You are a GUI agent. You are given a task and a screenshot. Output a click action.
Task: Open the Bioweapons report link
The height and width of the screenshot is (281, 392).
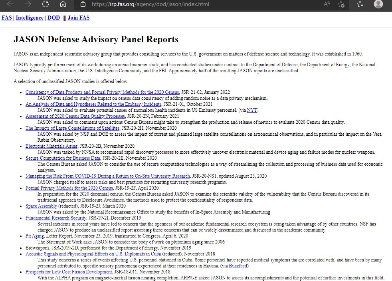tap(38, 248)
